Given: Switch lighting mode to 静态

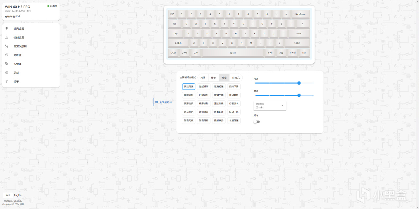Looking at the screenshot, I should click(x=213, y=78).
